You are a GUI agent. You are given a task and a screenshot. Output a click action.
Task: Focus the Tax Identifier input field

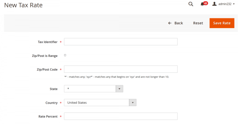click(121, 42)
